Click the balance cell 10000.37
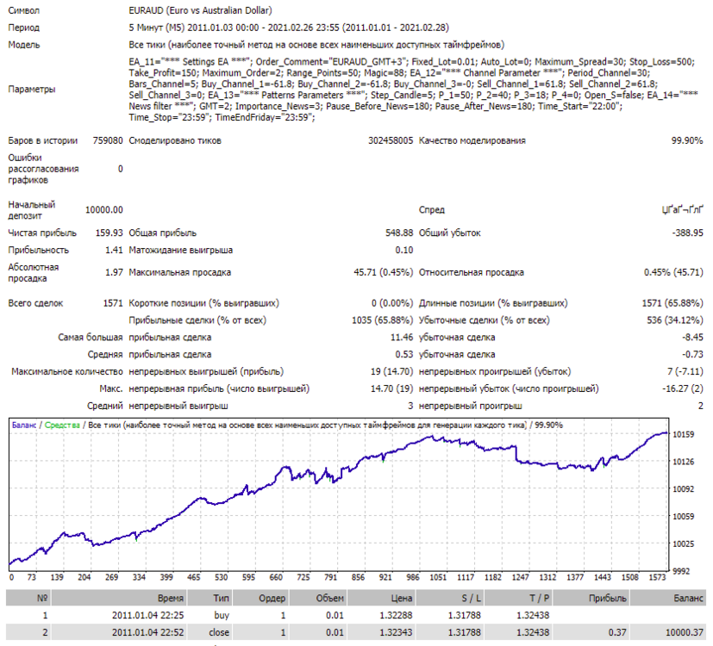 pyautogui.click(x=685, y=632)
